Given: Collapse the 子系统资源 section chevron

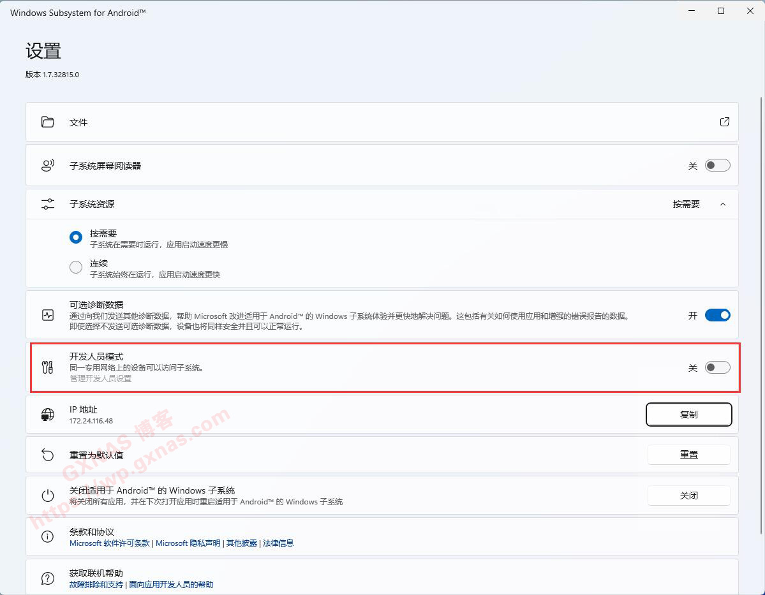Looking at the screenshot, I should point(723,204).
